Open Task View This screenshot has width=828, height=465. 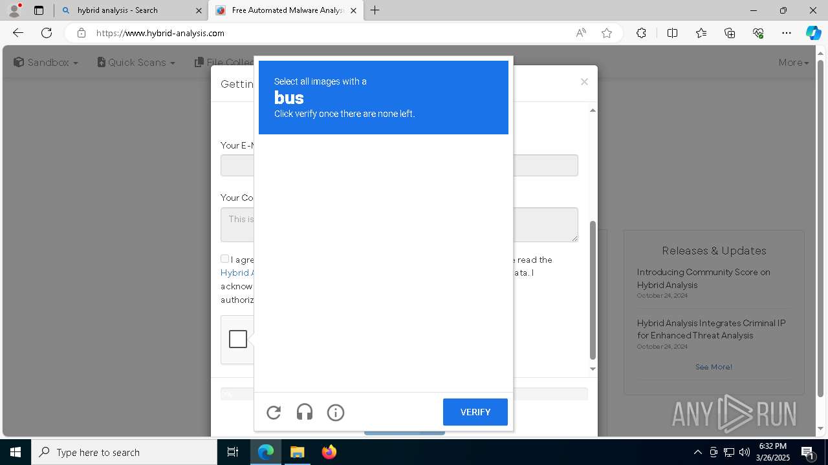coord(233,452)
